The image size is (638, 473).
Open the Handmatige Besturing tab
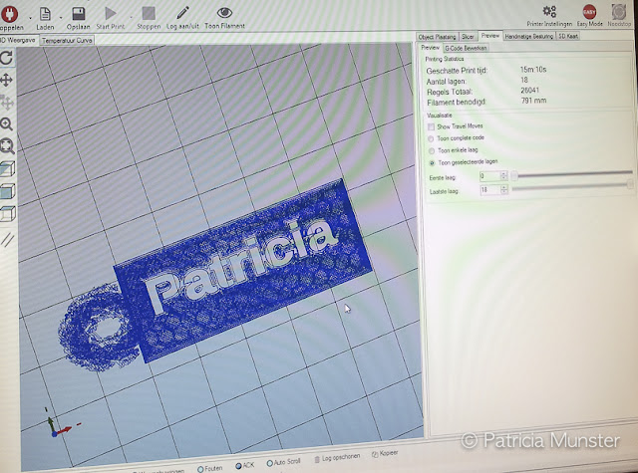pos(529,36)
